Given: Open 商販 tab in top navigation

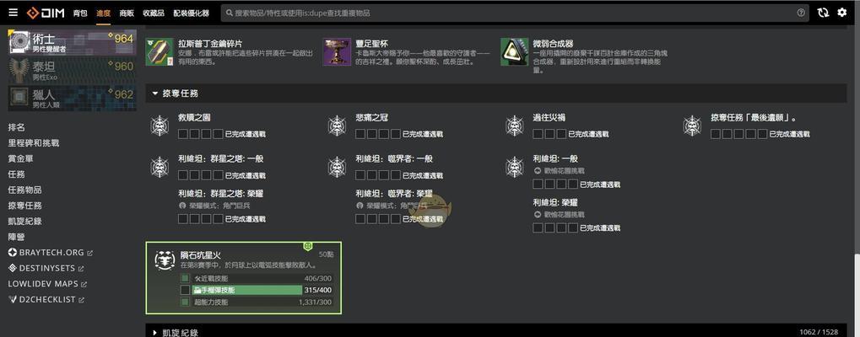Looking at the screenshot, I should click(x=127, y=13).
